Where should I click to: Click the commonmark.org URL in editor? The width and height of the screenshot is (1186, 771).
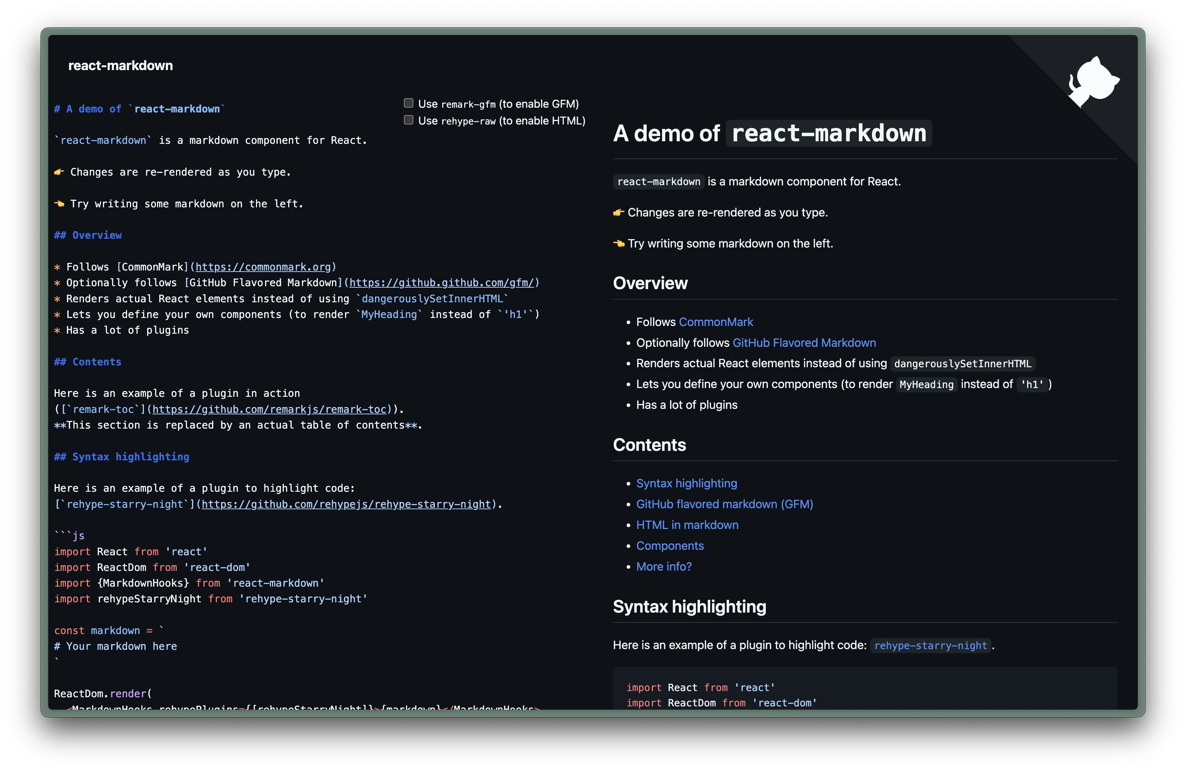[263, 267]
